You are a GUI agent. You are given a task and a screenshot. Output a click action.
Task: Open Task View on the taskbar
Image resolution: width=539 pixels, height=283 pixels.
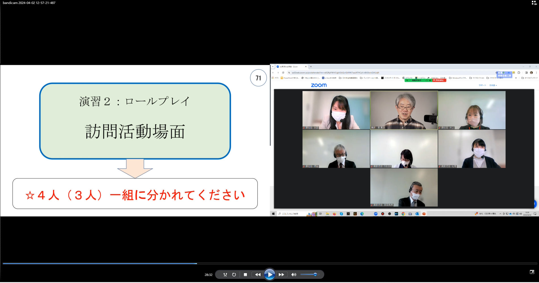click(320, 214)
